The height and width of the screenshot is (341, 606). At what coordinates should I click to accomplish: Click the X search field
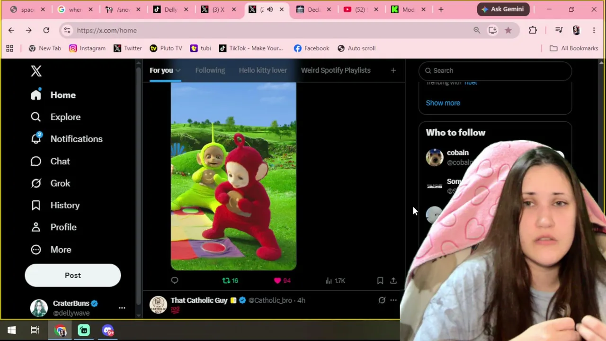click(x=495, y=71)
